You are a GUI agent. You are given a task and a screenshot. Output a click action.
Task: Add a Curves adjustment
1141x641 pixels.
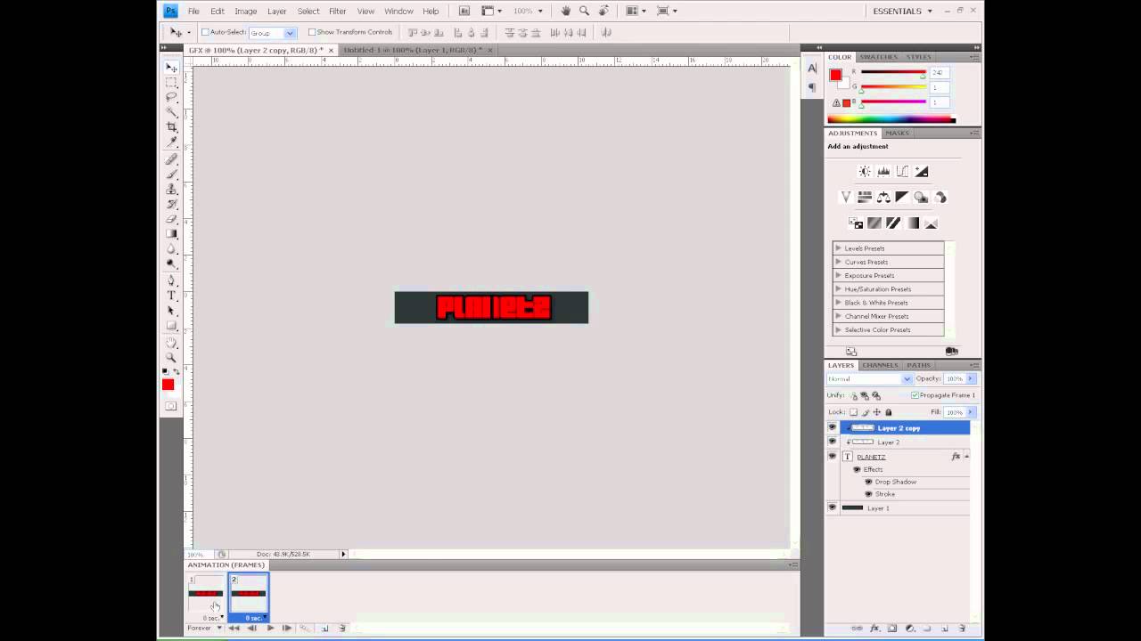pyautogui.click(x=902, y=172)
